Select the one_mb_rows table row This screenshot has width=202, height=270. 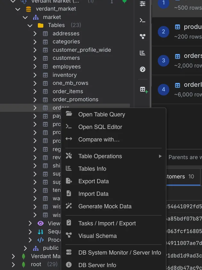tap(65, 83)
